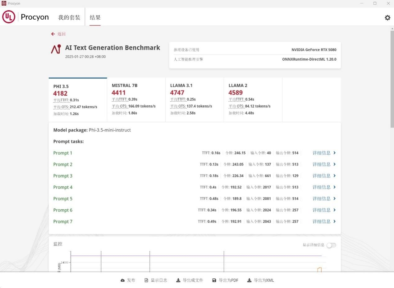394x288 pixels.
Task: Click the 显示日志 button label
Action: (x=159, y=280)
